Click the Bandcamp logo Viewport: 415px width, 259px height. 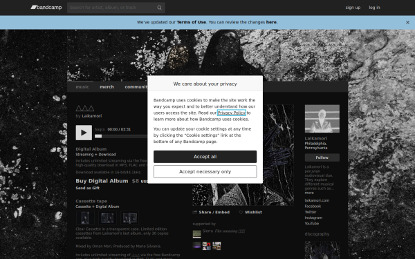pyautogui.click(x=46, y=8)
